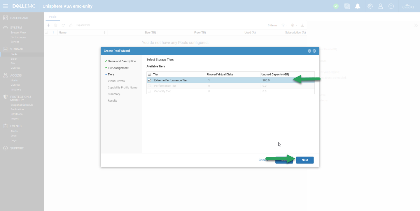Screen dimensions: 420x211
Task: Close the Create Pool Wizard dialog
Action: (314, 51)
